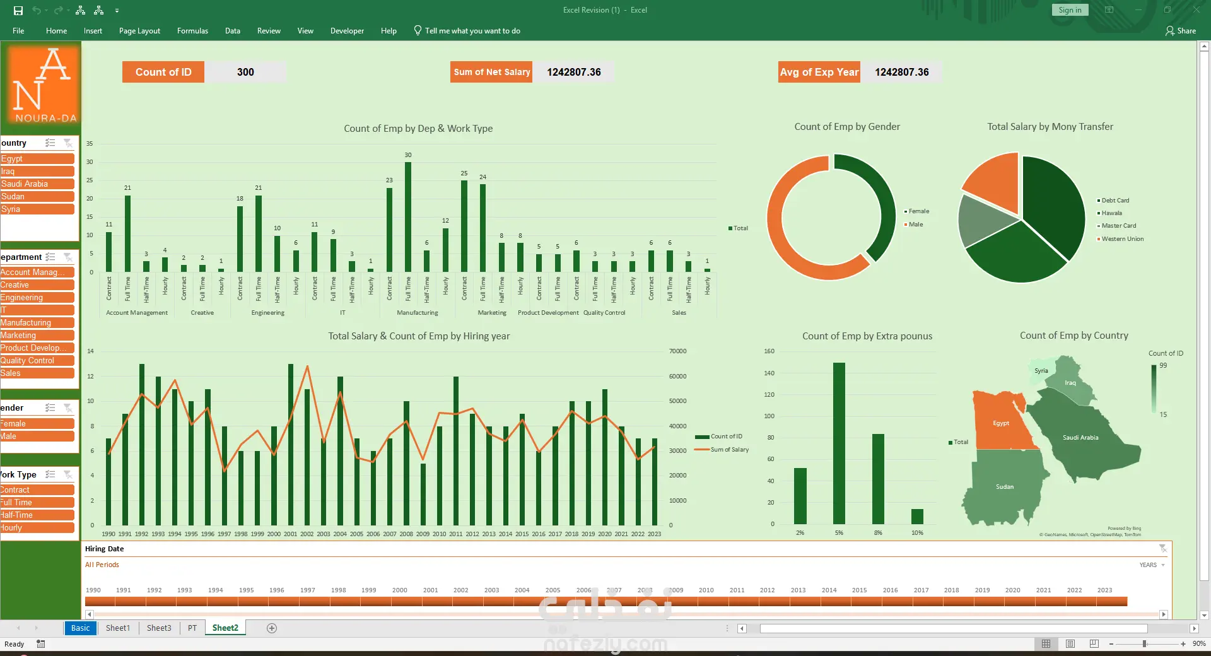Click the macro recording icon in the status bar
1211x656 pixels.
pos(41,644)
